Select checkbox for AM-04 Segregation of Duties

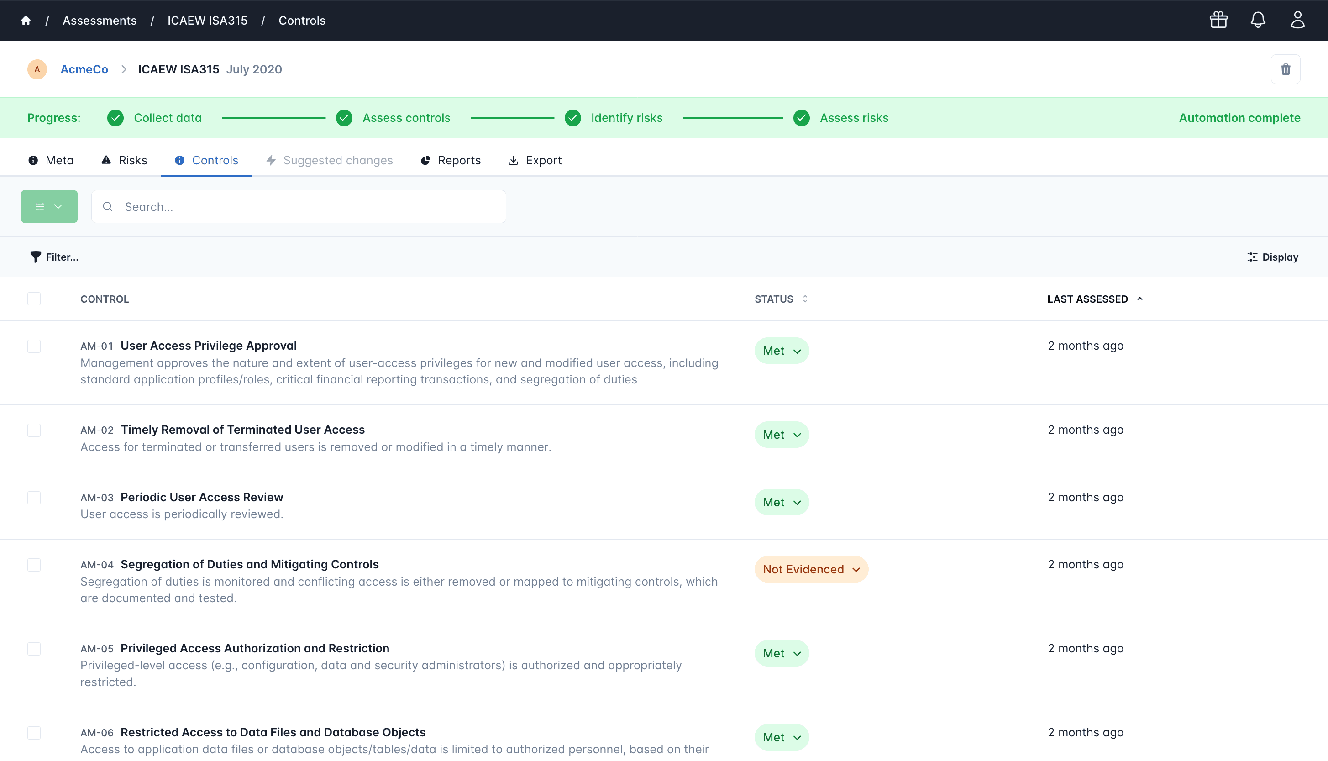(34, 565)
